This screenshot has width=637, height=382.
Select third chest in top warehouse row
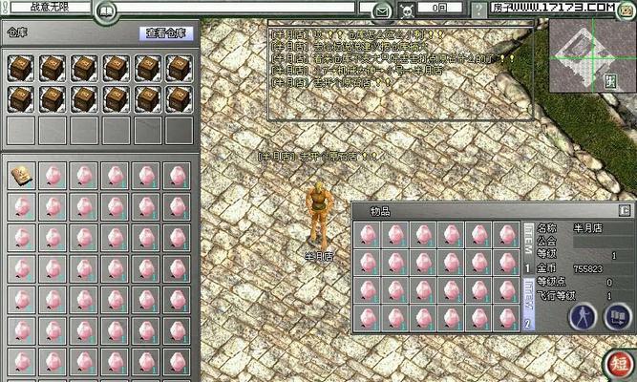84,68
